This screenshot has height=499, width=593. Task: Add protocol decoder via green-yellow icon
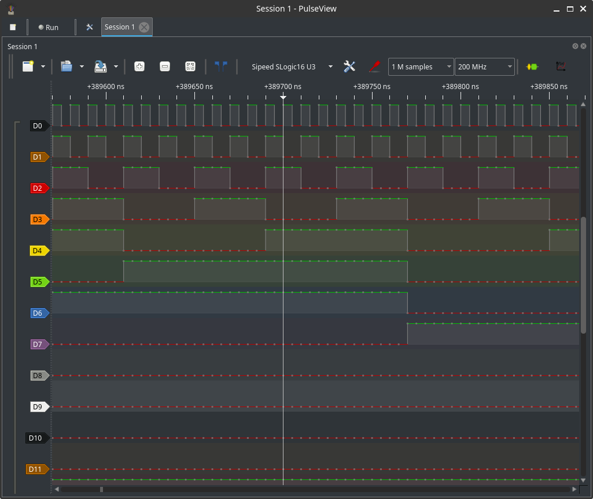click(532, 66)
